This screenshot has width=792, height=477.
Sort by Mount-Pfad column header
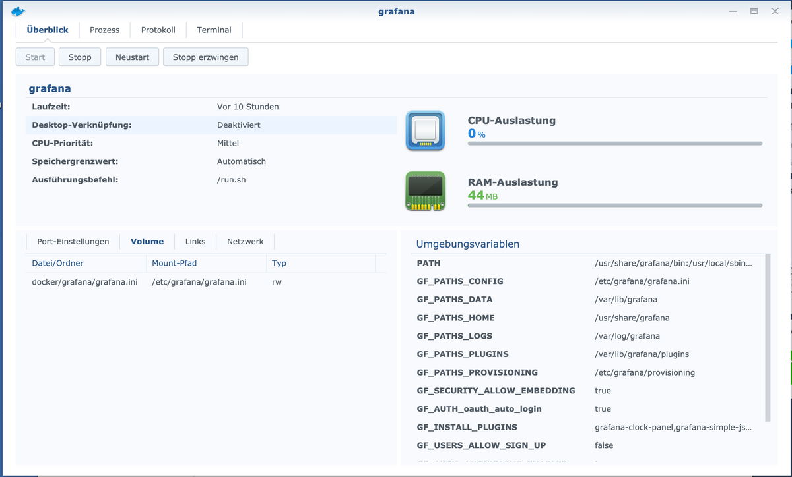[207, 263]
